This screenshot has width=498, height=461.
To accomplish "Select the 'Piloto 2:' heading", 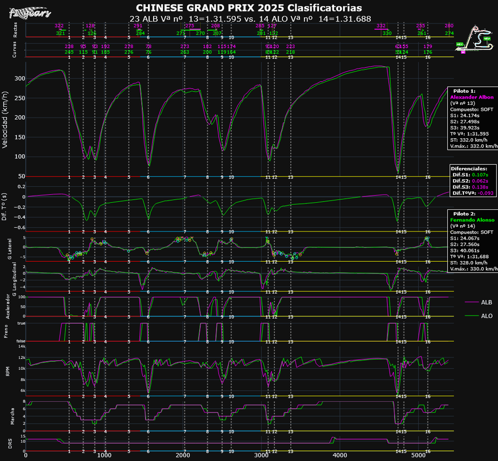I will tap(464, 214).
